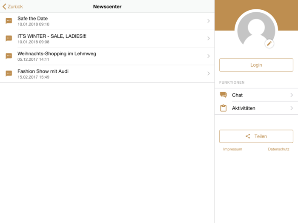Screen dimensions: 298x223
Task: Click the Chat speech bubbles icon
Action: tap(223, 95)
